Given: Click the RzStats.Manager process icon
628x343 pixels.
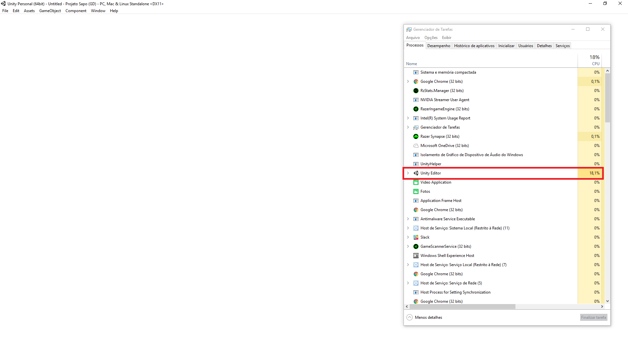Looking at the screenshot, I should pos(416,91).
